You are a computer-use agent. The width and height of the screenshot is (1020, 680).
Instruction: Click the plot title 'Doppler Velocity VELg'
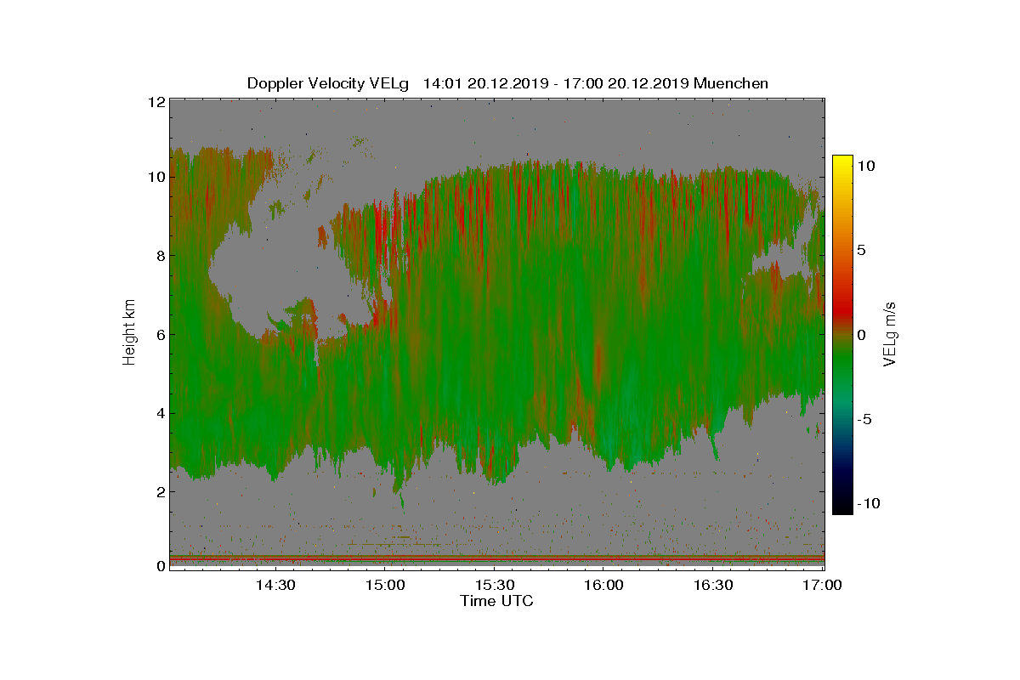(328, 83)
